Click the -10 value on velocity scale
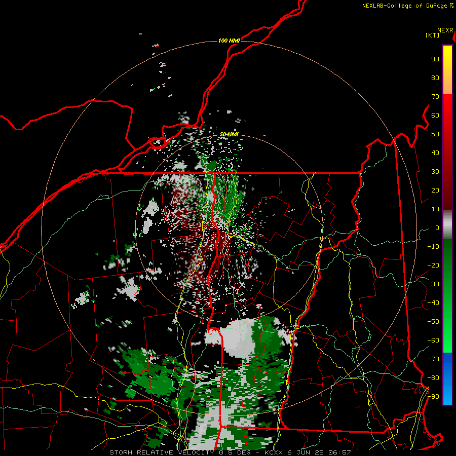The width and height of the screenshot is (456, 456). (433, 247)
